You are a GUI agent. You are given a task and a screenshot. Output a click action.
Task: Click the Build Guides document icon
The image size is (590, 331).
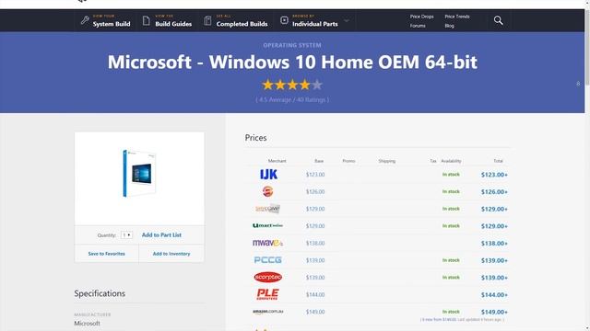tap(146, 20)
